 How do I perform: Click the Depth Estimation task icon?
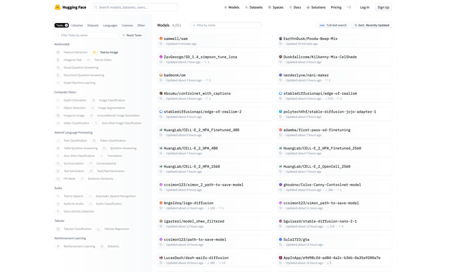pyautogui.click(x=58, y=100)
